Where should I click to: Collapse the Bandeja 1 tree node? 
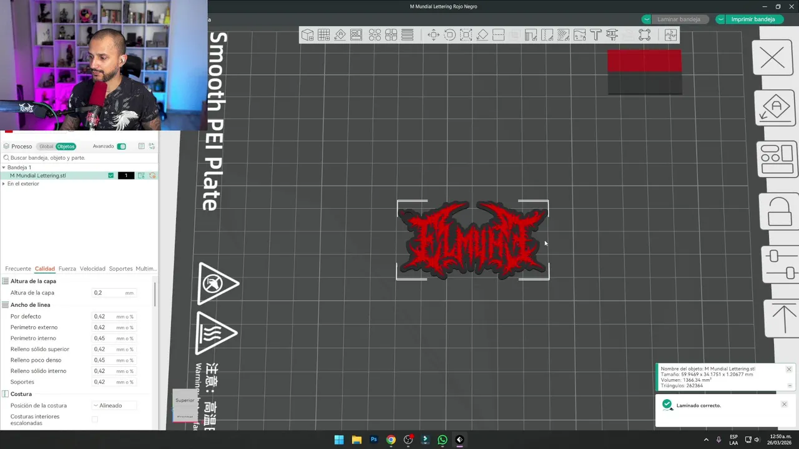coord(4,168)
